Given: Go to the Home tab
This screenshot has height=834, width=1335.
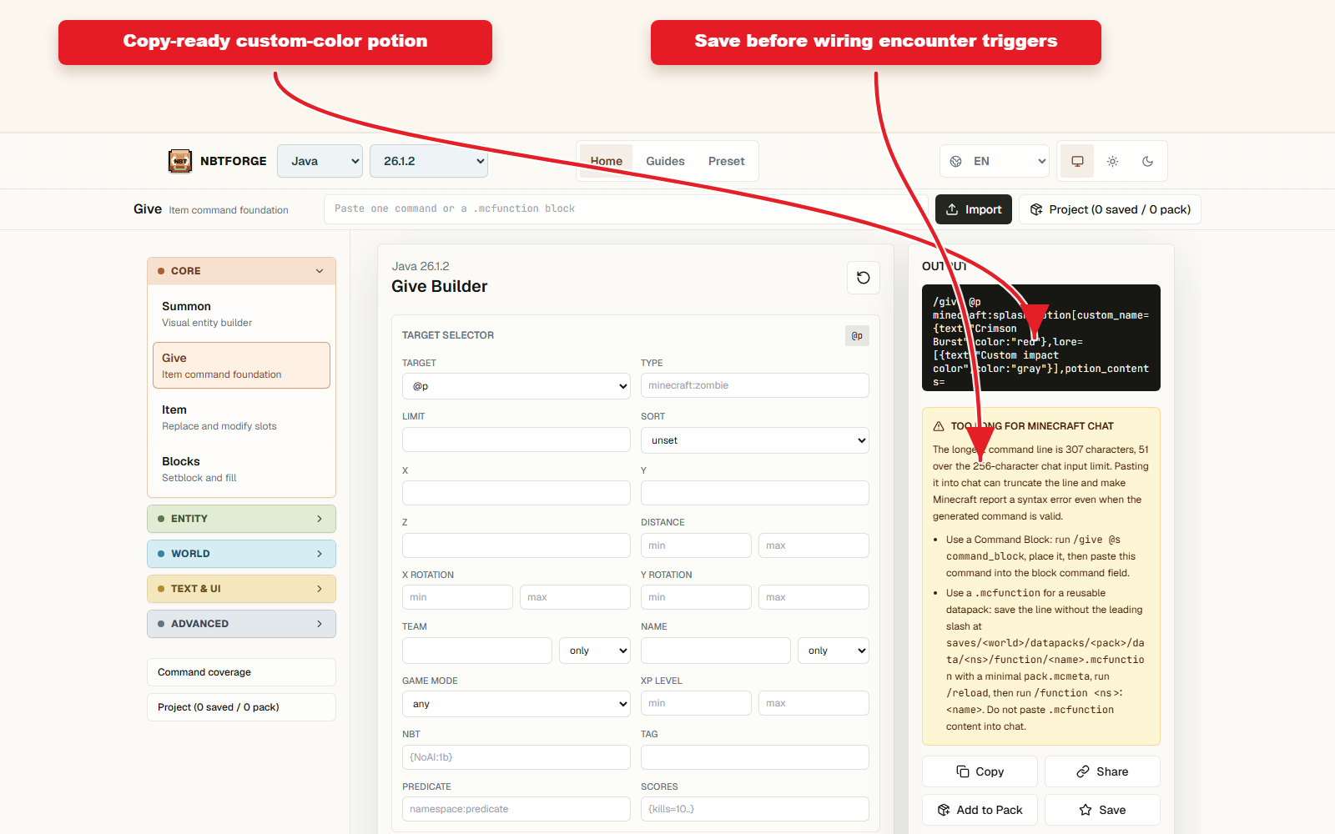Looking at the screenshot, I should click(607, 161).
